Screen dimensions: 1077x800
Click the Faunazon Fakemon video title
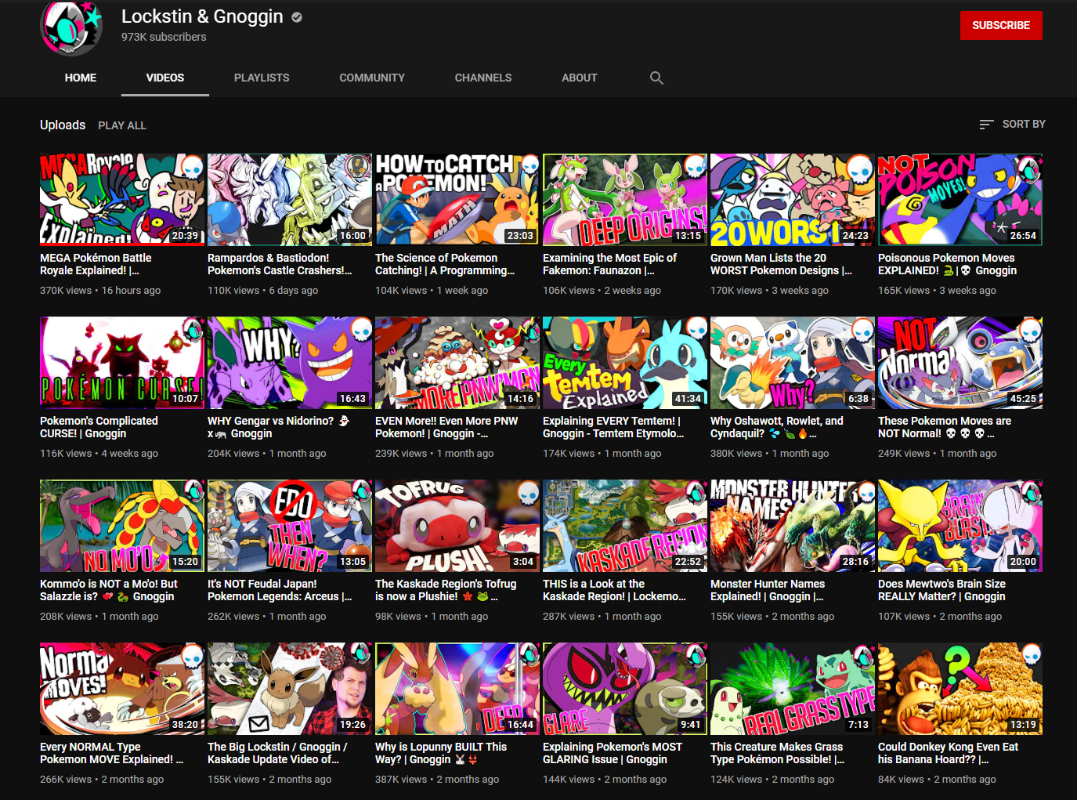click(610, 264)
